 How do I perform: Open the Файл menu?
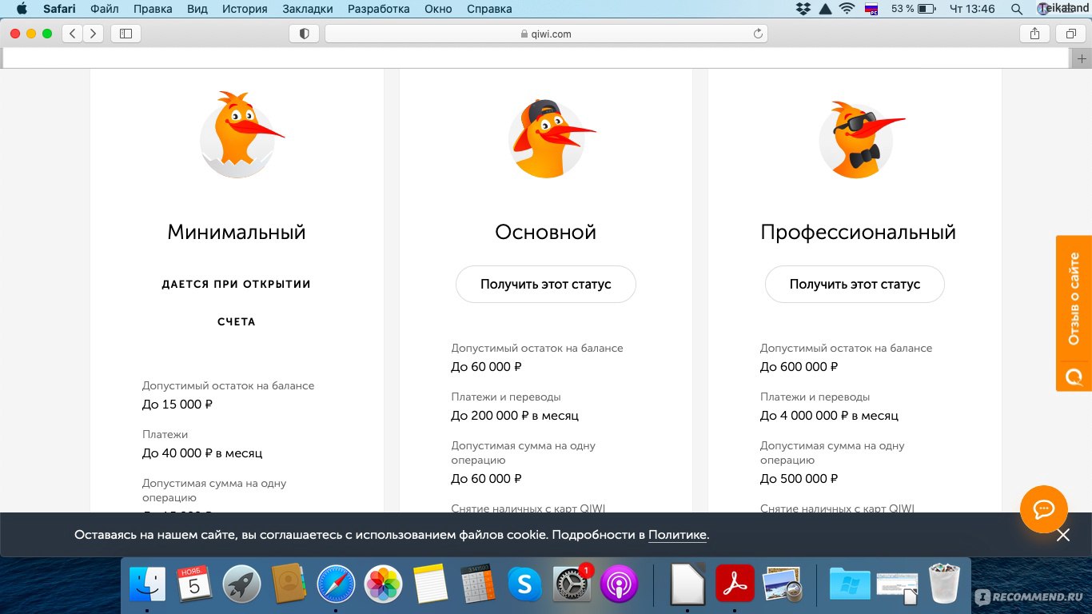pos(105,9)
